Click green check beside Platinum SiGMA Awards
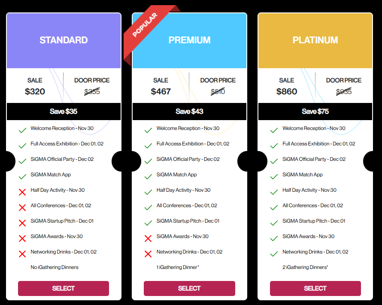The height and width of the screenshot is (305, 382). click(274, 238)
